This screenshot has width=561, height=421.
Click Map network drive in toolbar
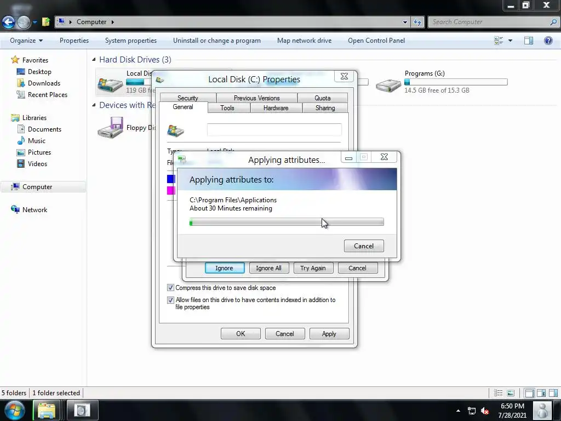304,41
